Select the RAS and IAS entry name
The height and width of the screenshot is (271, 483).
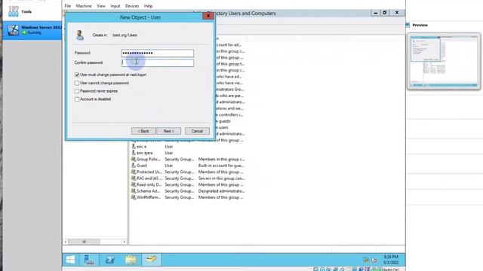coord(149,178)
